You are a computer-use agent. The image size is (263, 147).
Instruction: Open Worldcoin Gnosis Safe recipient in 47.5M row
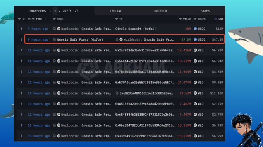(148, 39)
